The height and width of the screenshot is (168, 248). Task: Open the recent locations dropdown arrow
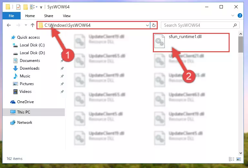(x=26, y=25)
